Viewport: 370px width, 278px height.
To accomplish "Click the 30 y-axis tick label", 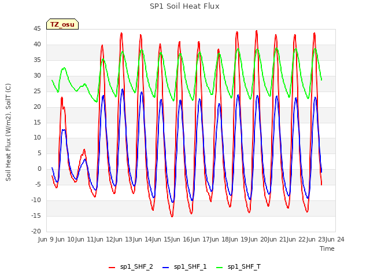I will pos(37,76).
